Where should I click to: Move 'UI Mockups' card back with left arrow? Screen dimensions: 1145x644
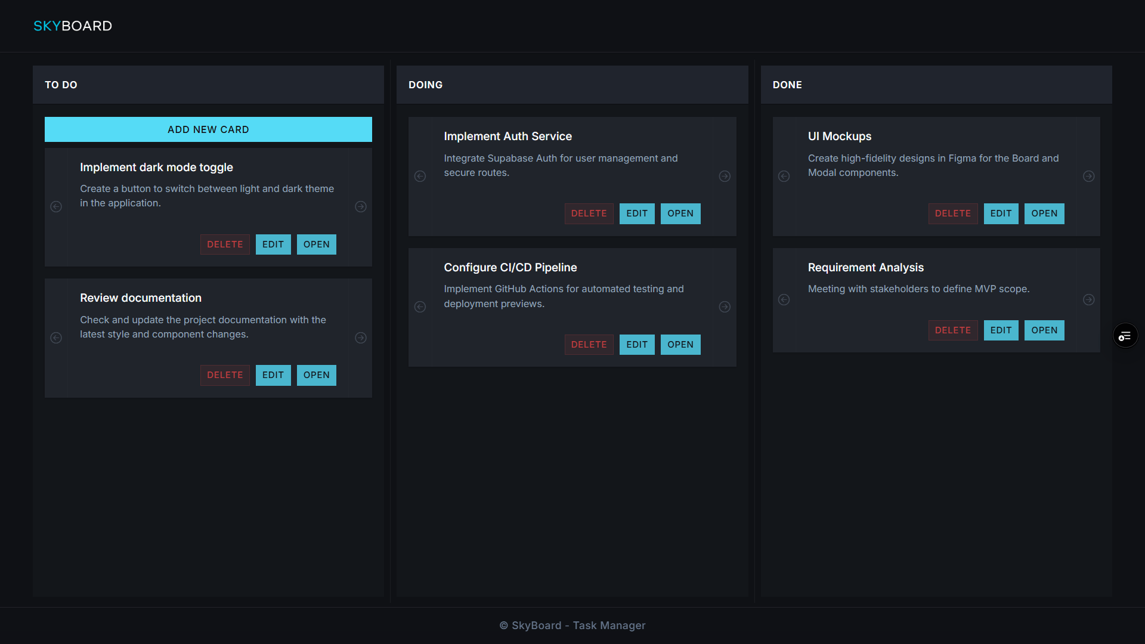click(784, 177)
